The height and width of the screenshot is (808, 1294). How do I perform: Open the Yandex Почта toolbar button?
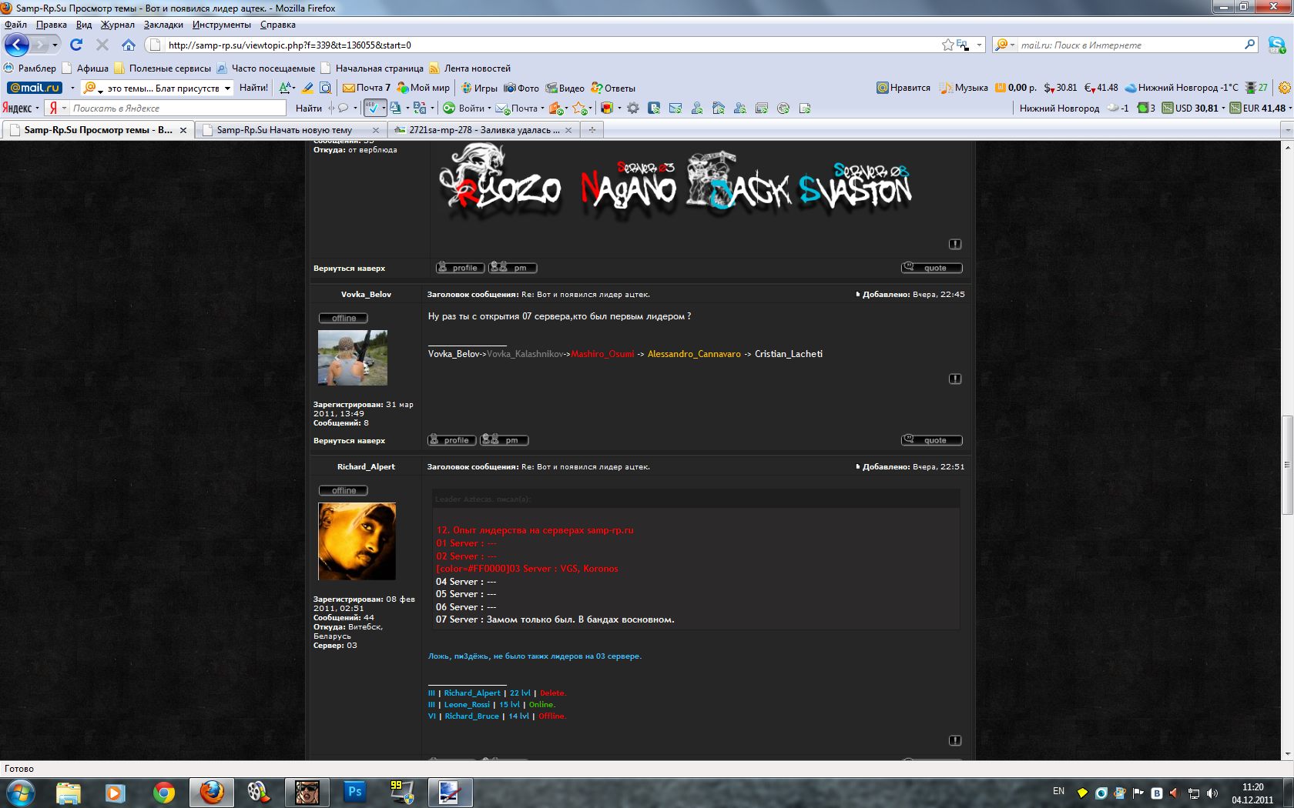pyautogui.click(x=516, y=109)
